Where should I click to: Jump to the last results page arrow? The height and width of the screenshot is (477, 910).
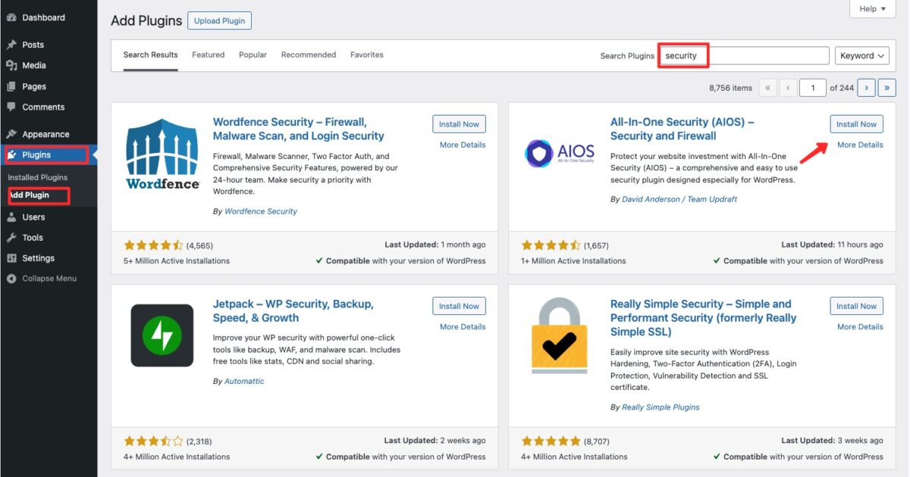pyautogui.click(x=887, y=88)
